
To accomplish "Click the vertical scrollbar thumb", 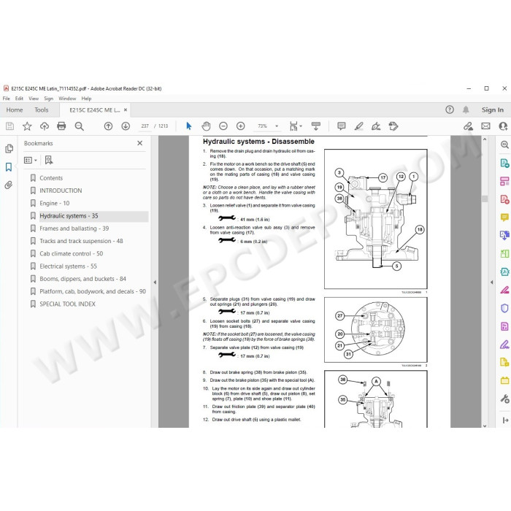I will pos(485,199).
